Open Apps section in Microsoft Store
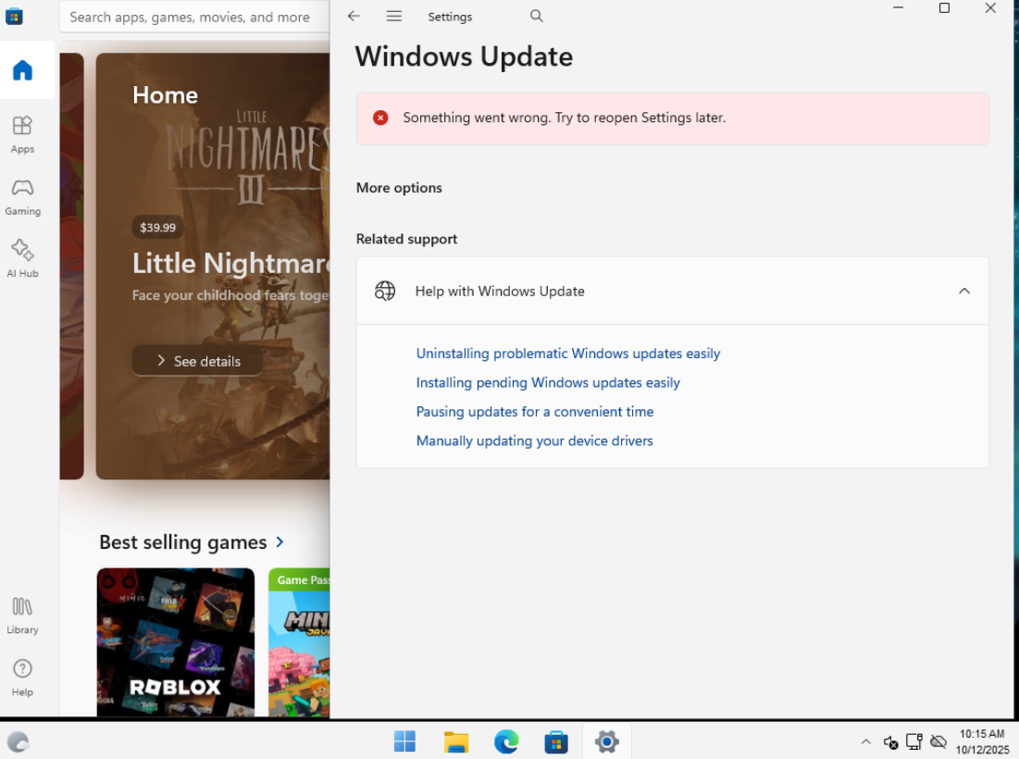The width and height of the screenshot is (1019, 759). pos(23,134)
